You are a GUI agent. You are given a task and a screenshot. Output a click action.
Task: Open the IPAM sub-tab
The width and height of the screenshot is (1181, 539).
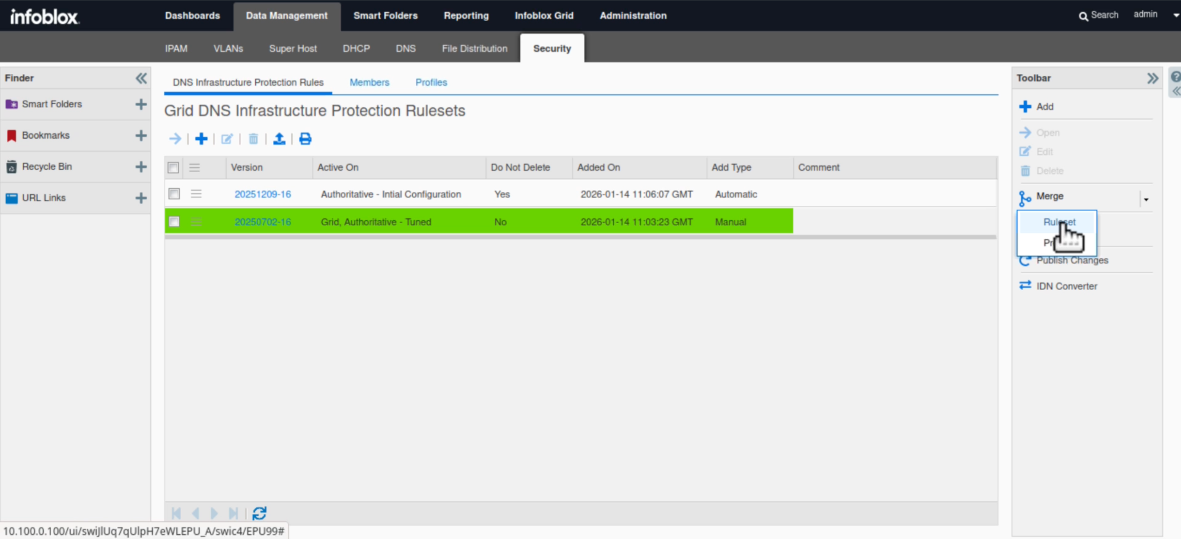coord(176,48)
